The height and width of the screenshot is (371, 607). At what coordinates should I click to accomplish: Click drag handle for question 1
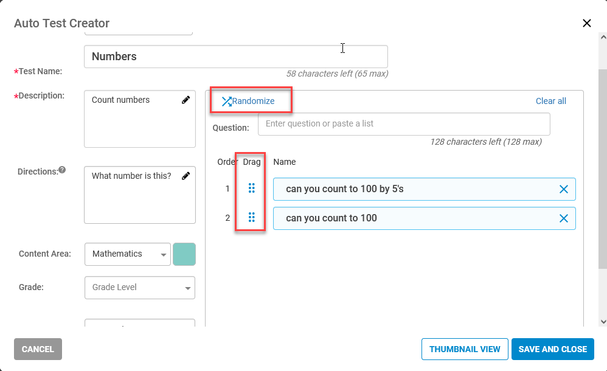(252, 188)
